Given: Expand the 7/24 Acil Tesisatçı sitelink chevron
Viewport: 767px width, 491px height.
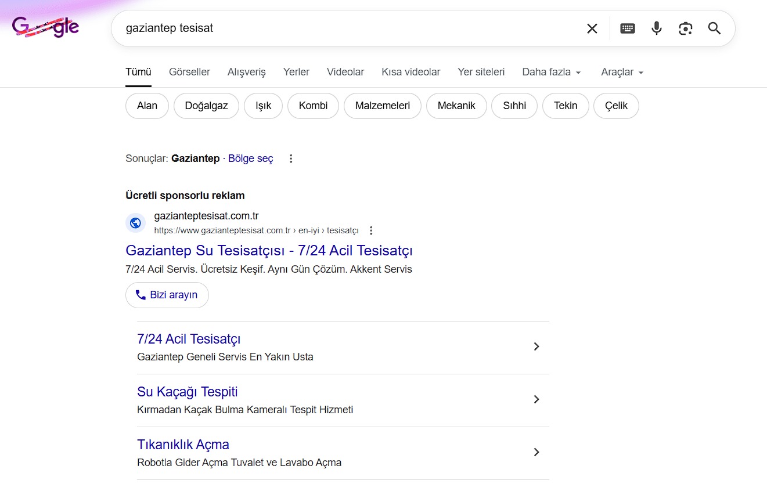Looking at the screenshot, I should coord(536,346).
